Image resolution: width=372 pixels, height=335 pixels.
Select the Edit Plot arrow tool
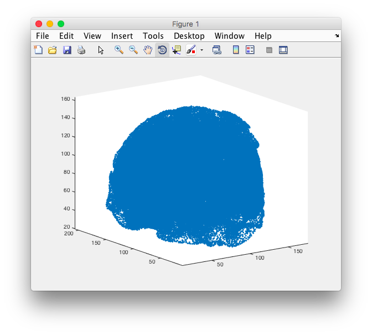tap(101, 50)
